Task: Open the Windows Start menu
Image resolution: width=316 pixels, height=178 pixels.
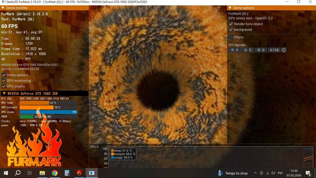Action: click(6, 173)
